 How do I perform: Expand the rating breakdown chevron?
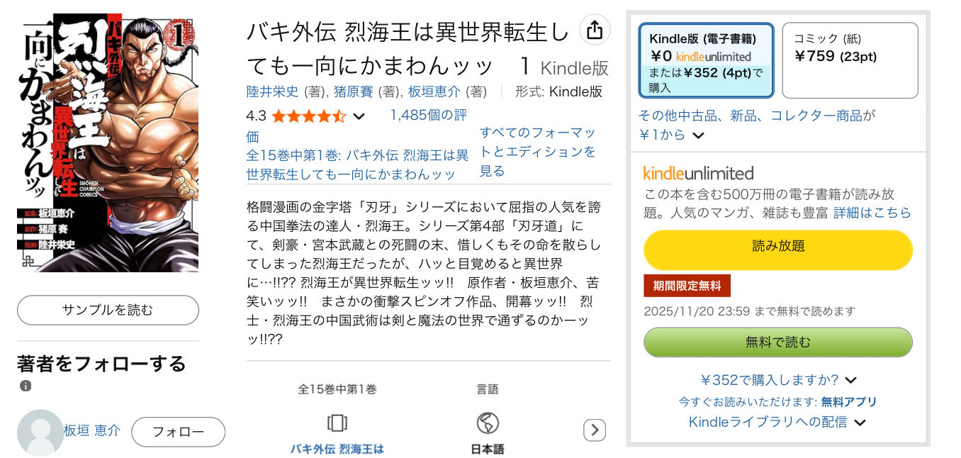coord(359,116)
